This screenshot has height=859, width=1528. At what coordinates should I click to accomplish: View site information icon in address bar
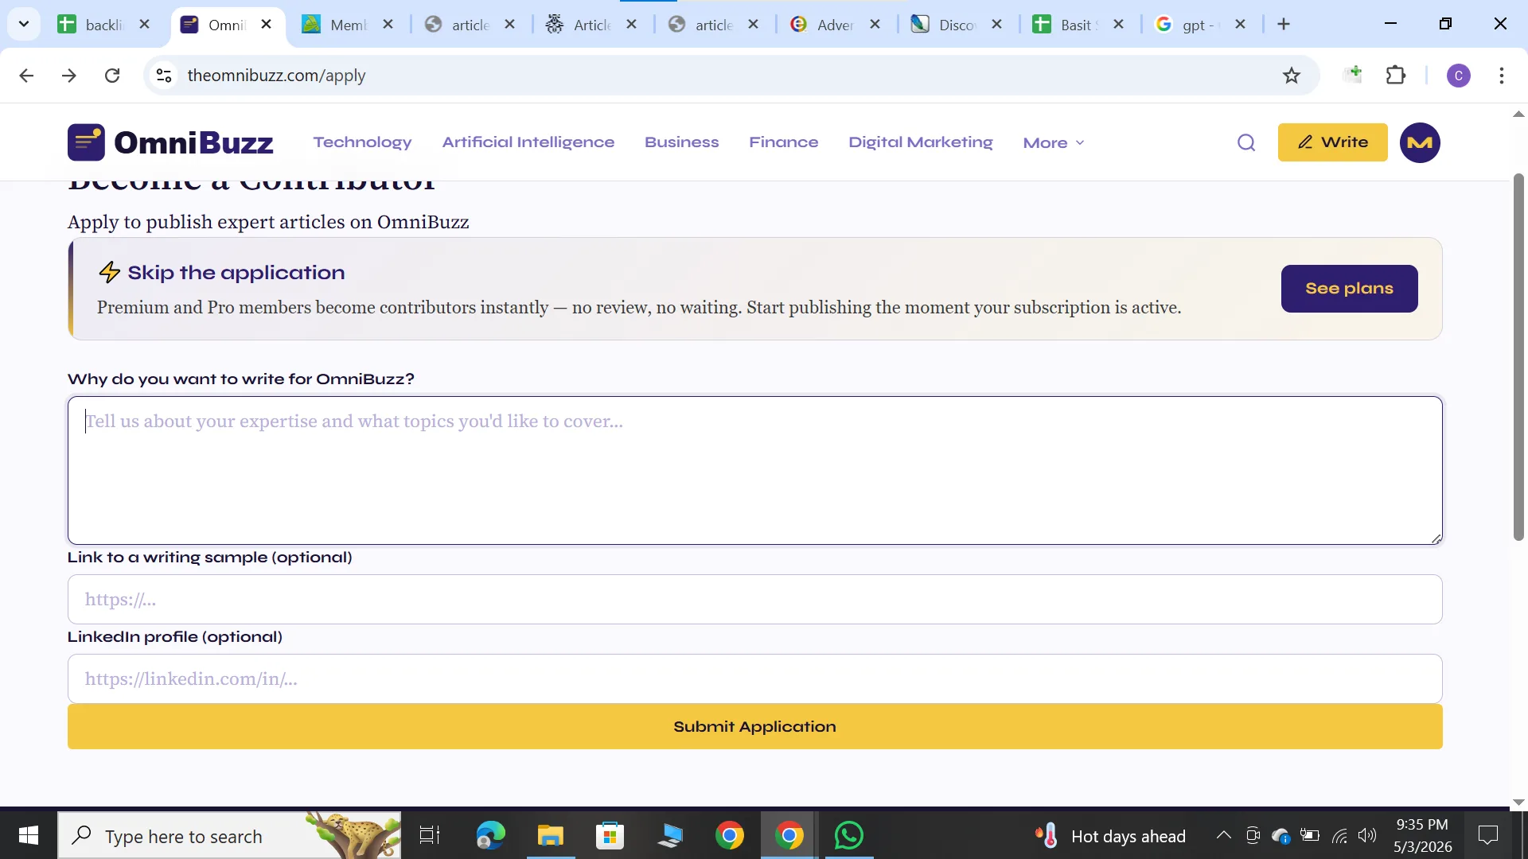(164, 76)
